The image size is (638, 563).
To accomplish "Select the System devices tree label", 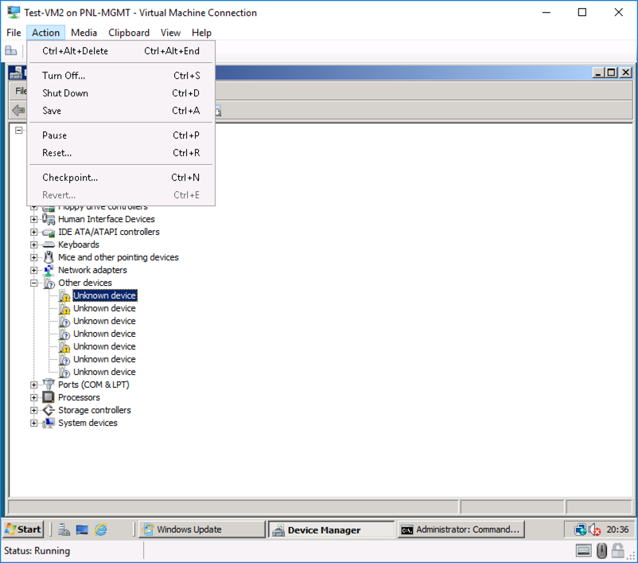I will [x=88, y=423].
